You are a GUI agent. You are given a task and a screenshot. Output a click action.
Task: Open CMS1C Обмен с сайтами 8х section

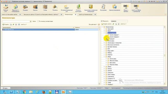pyautogui.click(x=136, y=8)
